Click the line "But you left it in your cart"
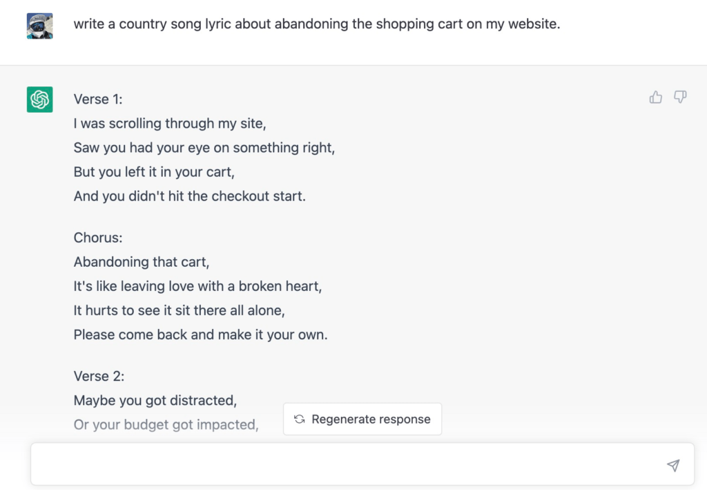Viewport: 707px width, 490px height. pos(154,172)
